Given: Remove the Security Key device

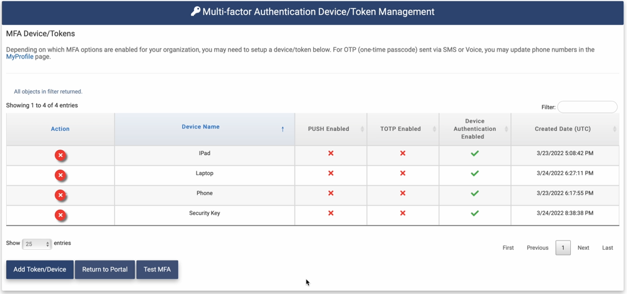Looking at the screenshot, I should point(60,215).
